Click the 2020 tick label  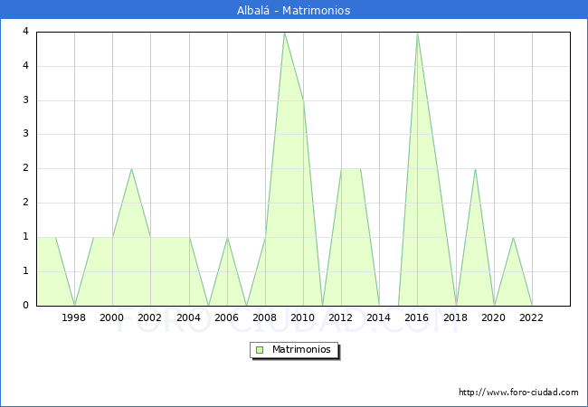(493, 317)
